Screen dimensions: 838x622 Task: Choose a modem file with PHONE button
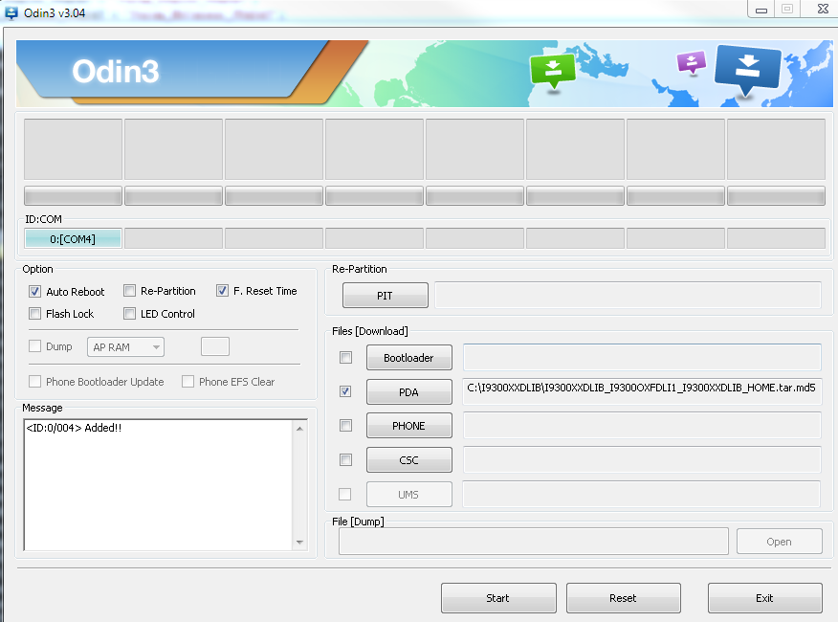point(408,426)
